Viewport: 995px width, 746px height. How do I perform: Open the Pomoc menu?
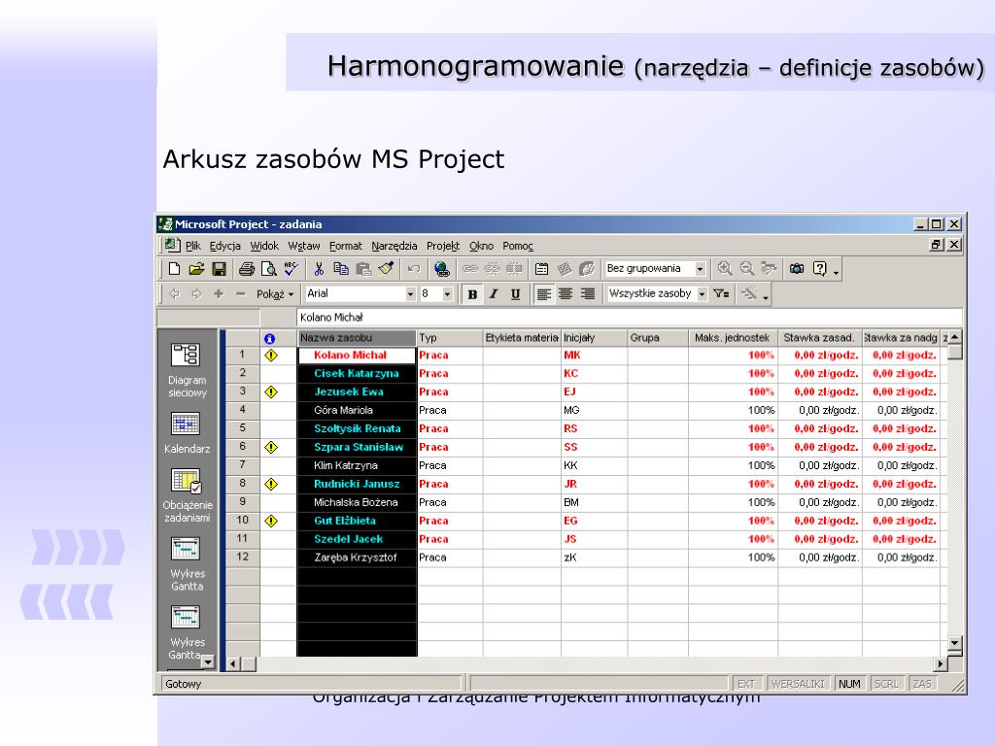pos(518,246)
